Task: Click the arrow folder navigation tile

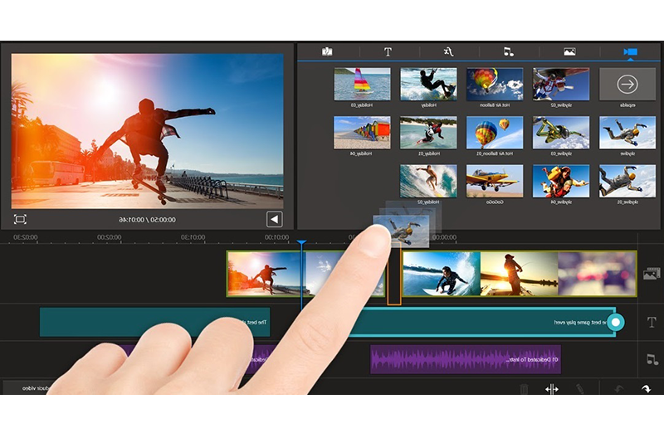Action: 627,84
